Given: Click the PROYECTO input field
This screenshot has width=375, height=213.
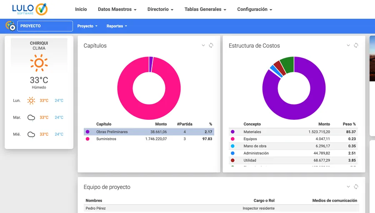Looking at the screenshot, I should click(x=45, y=26).
